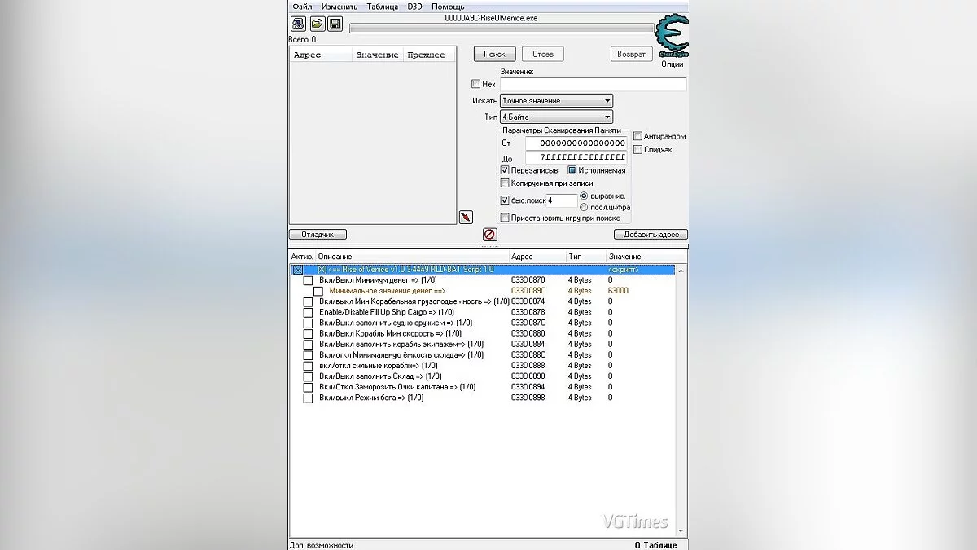Click the Поиск button
The image size is (977, 550).
[x=494, y=54]
